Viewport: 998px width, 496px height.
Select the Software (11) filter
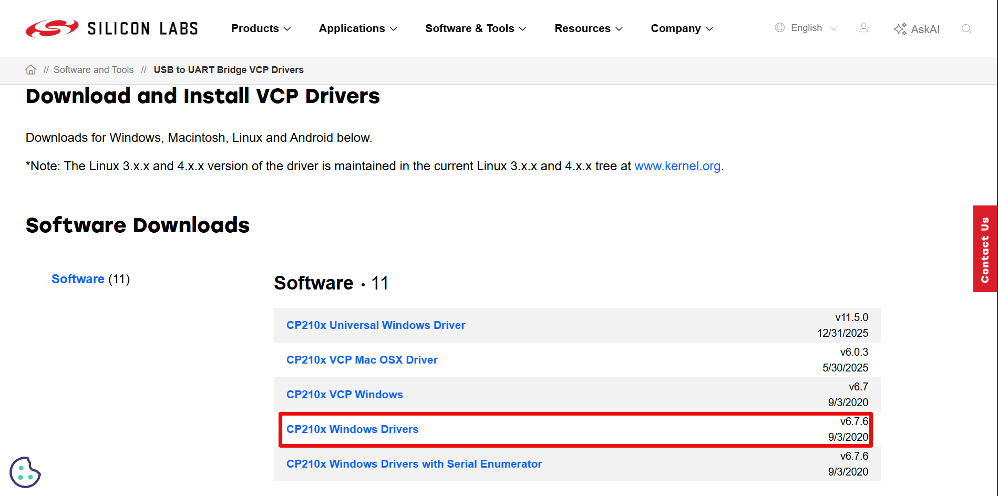coord(78,279)
